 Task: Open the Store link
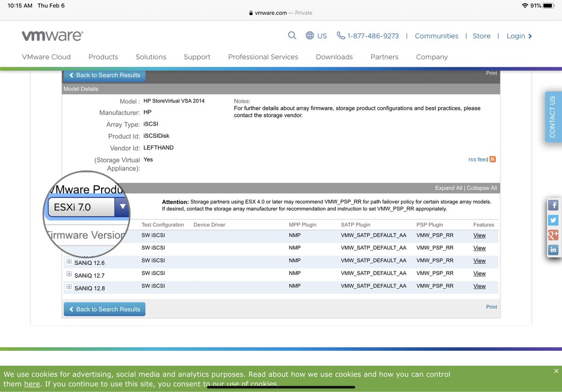pyautogui.click(x=481, y=36)
